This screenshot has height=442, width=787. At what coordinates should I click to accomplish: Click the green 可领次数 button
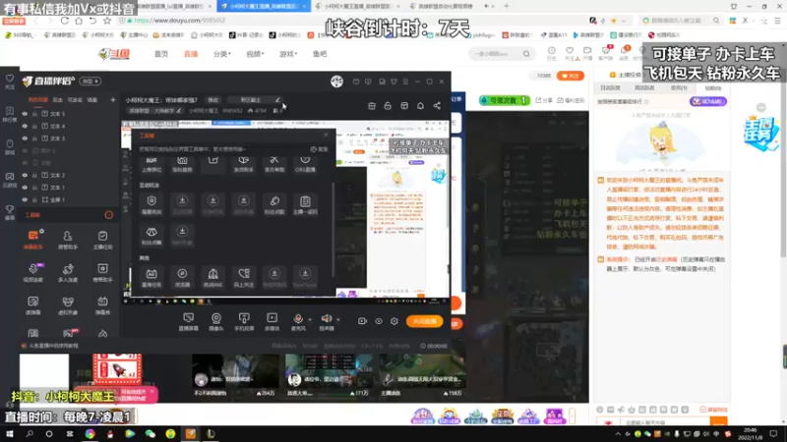[x=505, y=100]
